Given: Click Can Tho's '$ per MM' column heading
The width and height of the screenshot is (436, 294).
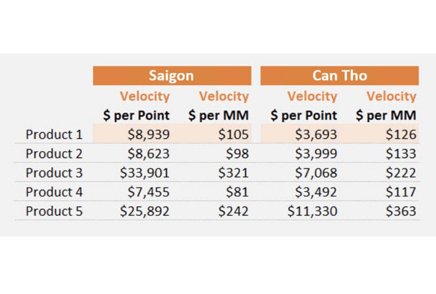Looking at the screenshot, I should tap(386, 115).
